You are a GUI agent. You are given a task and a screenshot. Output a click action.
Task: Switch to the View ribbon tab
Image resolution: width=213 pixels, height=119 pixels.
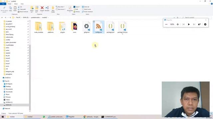(x=22, y=4)
